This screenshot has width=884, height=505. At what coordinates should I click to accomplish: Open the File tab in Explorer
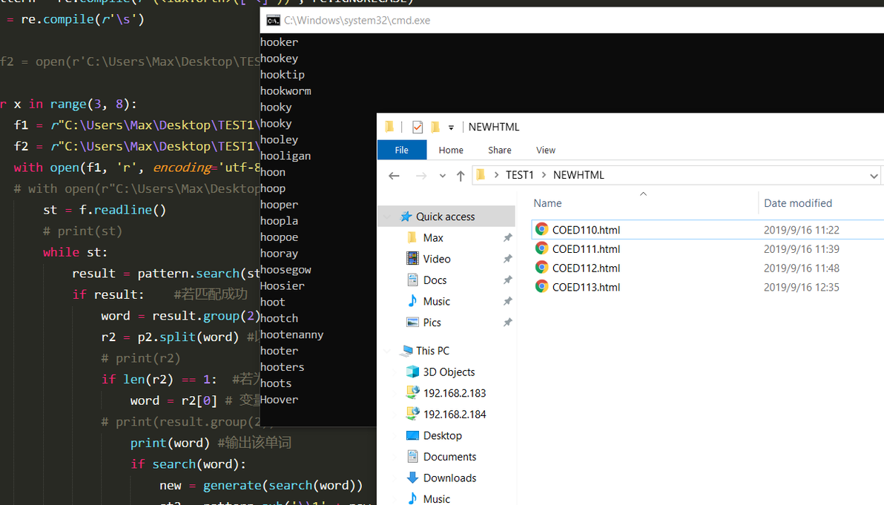pyautogui.click(x=401, y=150)
